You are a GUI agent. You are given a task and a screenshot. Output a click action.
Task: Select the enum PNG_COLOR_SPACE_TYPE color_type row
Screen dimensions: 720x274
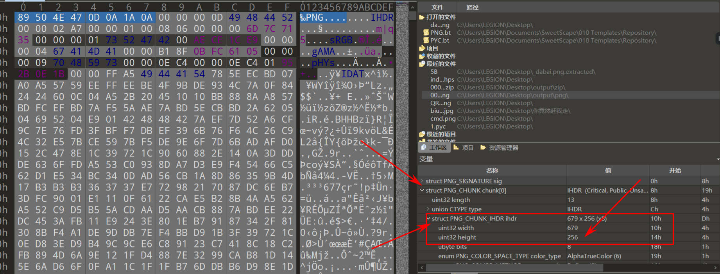569,256
